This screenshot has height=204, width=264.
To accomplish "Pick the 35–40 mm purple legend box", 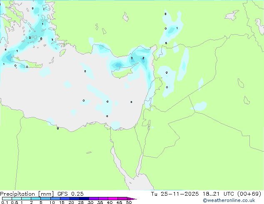I will [103, 199].
